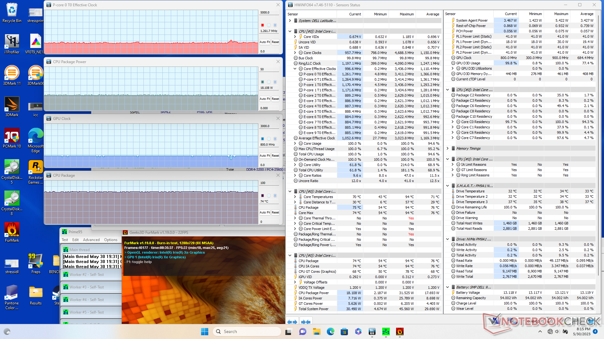Click the expand columns arrows icon in HWiNFO

coord(292,322)
